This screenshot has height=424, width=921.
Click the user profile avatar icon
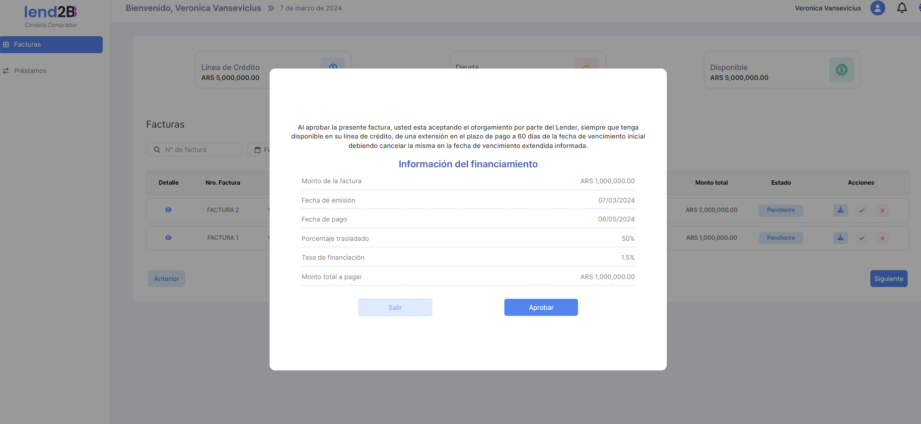(x=877, y=8)
